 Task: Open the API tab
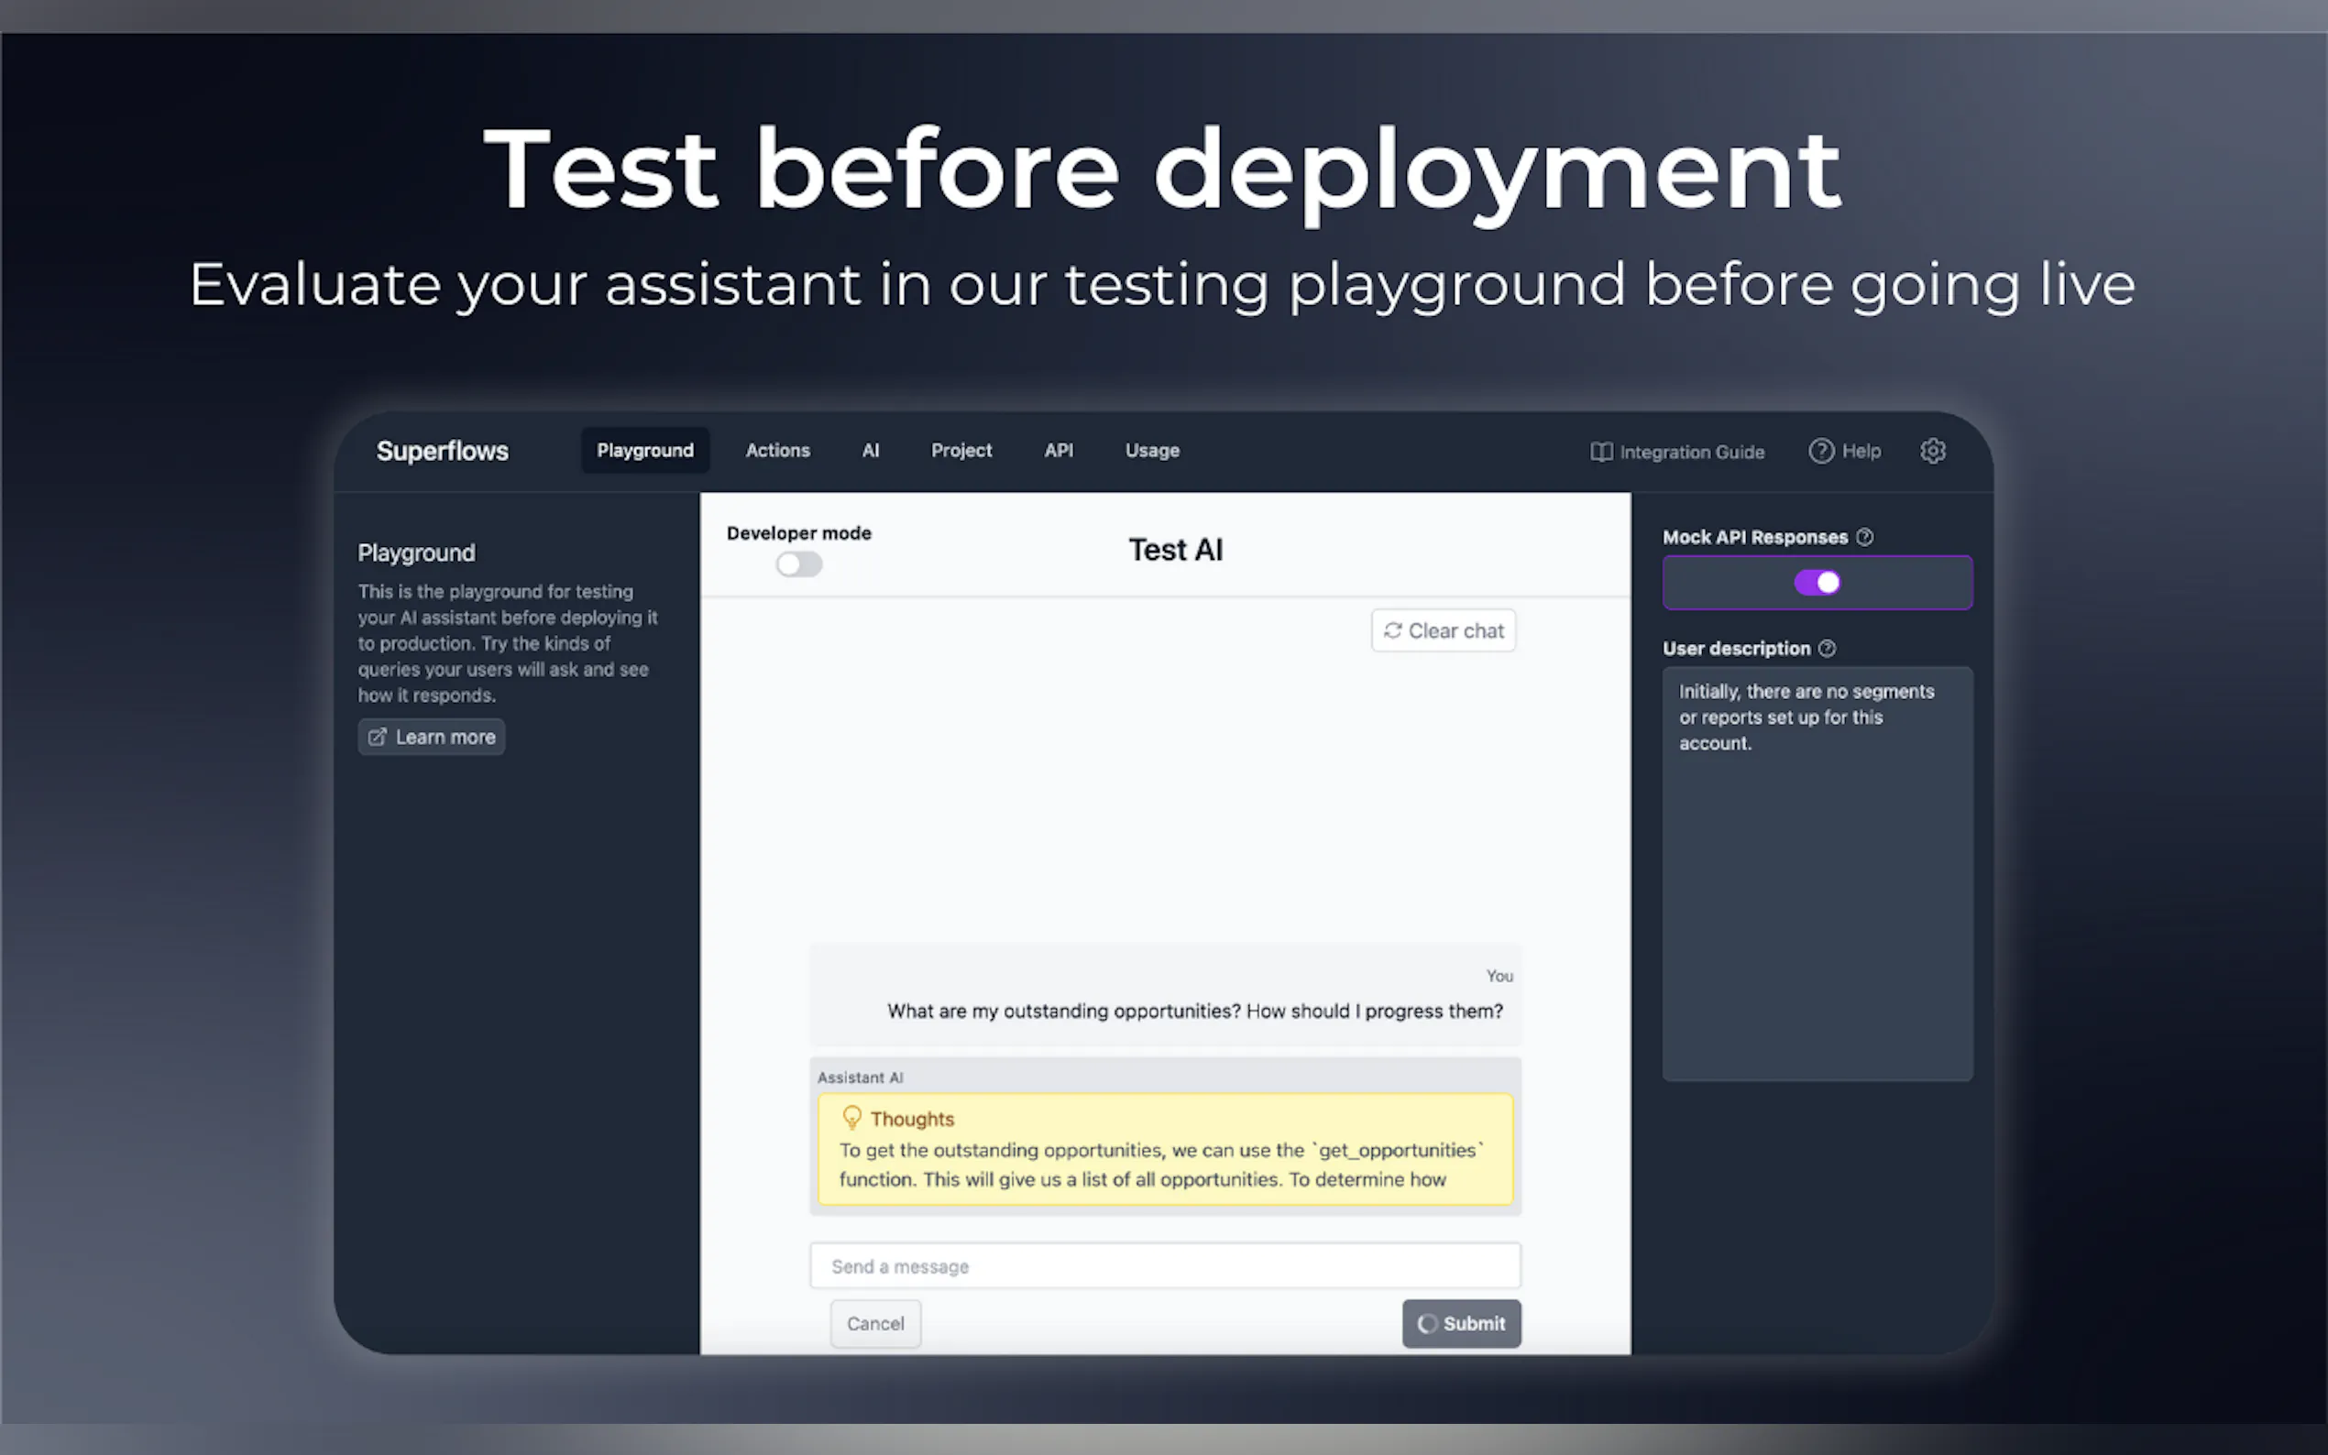click(1058, 451)
